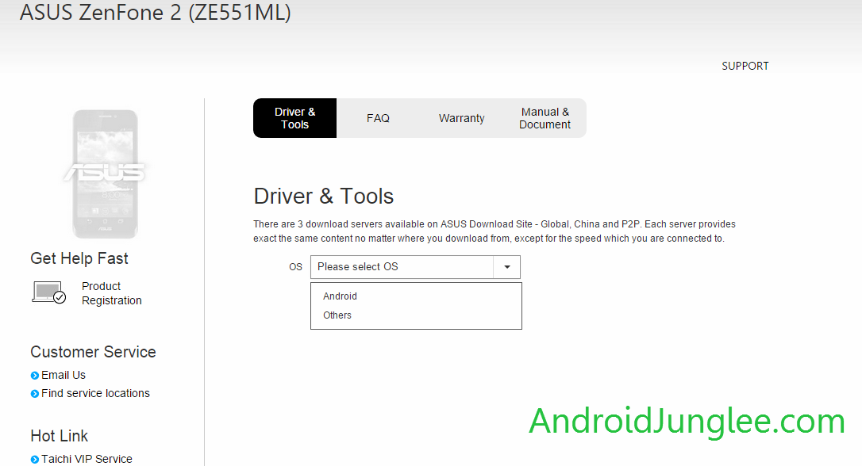Click the Driver & Tools section heading
This screenshot has height=466, width=862.
coord(323,196)
